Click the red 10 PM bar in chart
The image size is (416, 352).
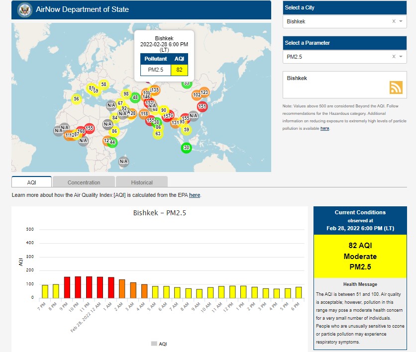click(78, 287)
